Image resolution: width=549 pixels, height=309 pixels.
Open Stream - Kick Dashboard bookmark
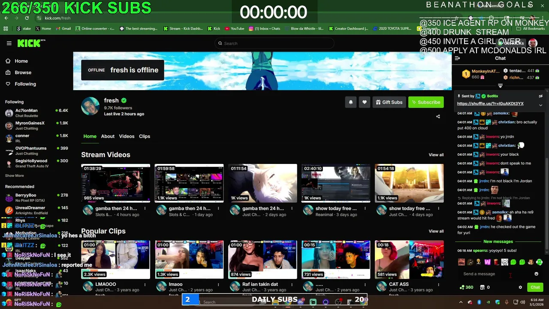tap(183, 29)
